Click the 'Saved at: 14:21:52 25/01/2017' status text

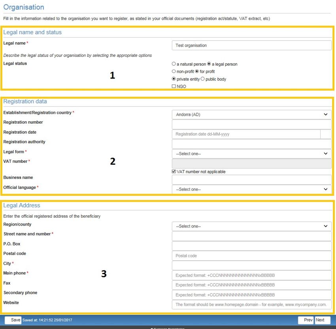coord(47,320)
